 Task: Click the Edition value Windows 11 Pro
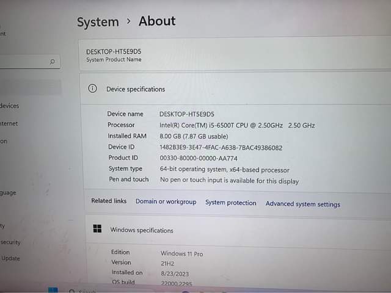pos(182,254)
